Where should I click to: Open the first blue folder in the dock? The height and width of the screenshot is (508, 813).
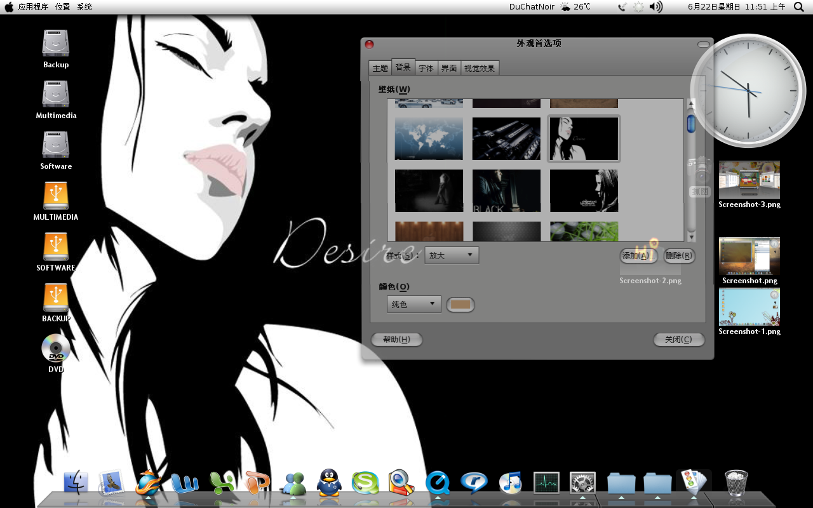(621, 483)
